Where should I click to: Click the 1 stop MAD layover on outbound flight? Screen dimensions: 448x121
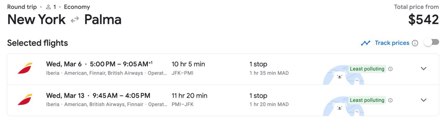click(x=269, y=68)
